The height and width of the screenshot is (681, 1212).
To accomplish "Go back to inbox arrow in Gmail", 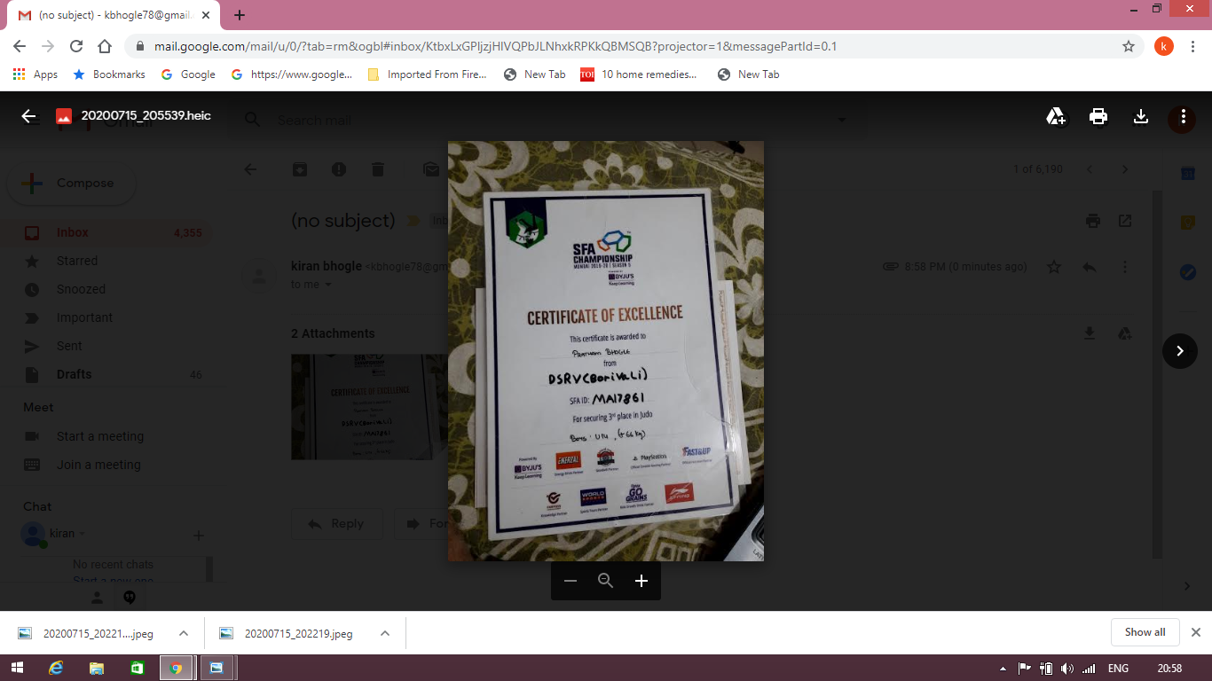I will (x=250, y=169).
